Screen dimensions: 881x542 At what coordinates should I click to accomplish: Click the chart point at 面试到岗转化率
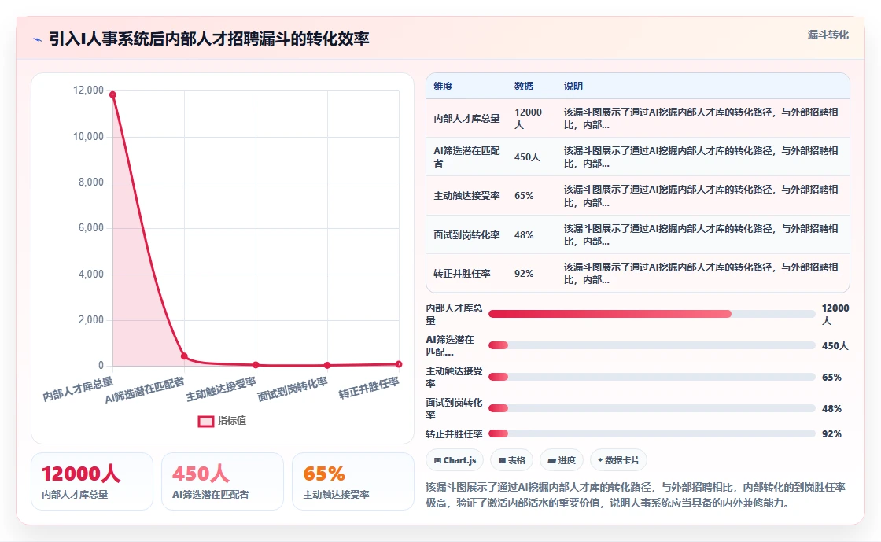point(327,365)
